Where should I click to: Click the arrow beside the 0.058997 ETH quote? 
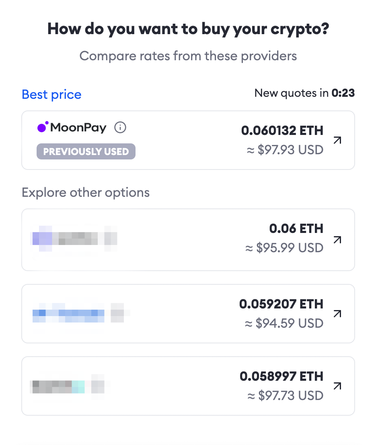[x=338, y=386]
